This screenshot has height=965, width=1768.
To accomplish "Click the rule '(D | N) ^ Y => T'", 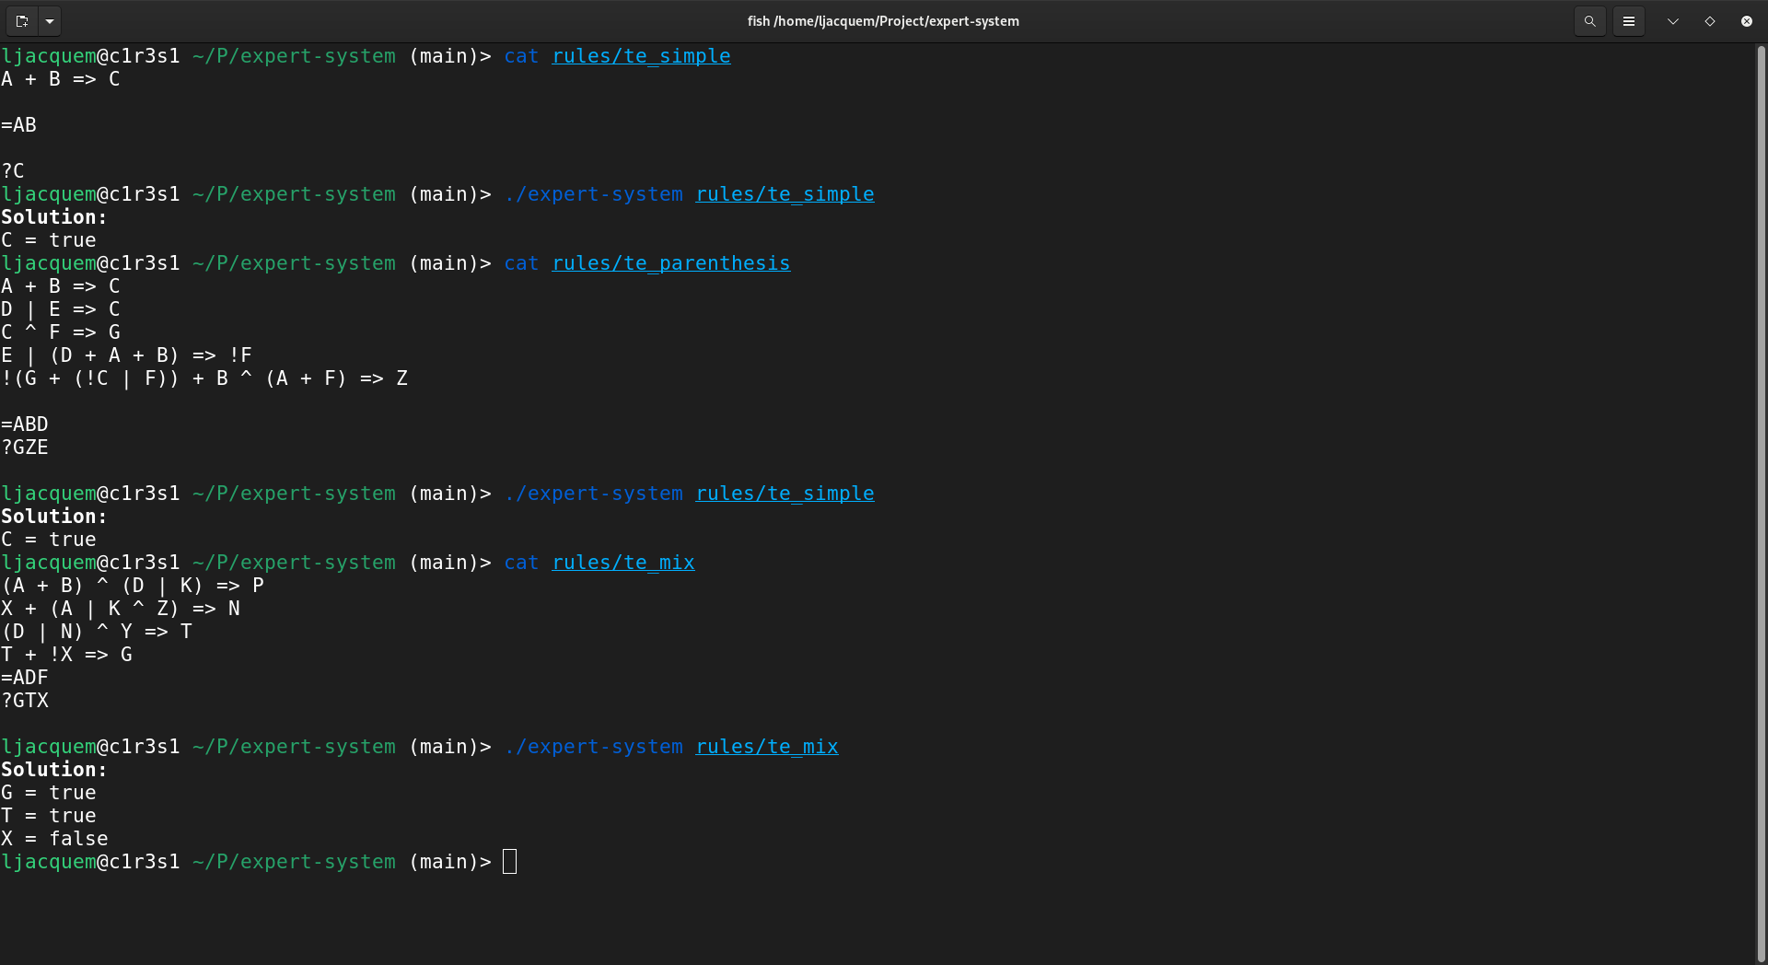I will (97, 632).
